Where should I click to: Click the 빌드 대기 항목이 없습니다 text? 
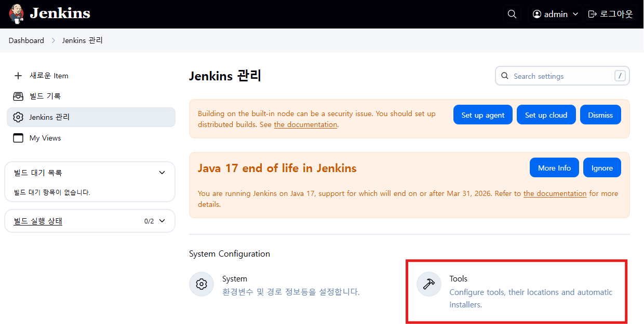click(52, 192)
